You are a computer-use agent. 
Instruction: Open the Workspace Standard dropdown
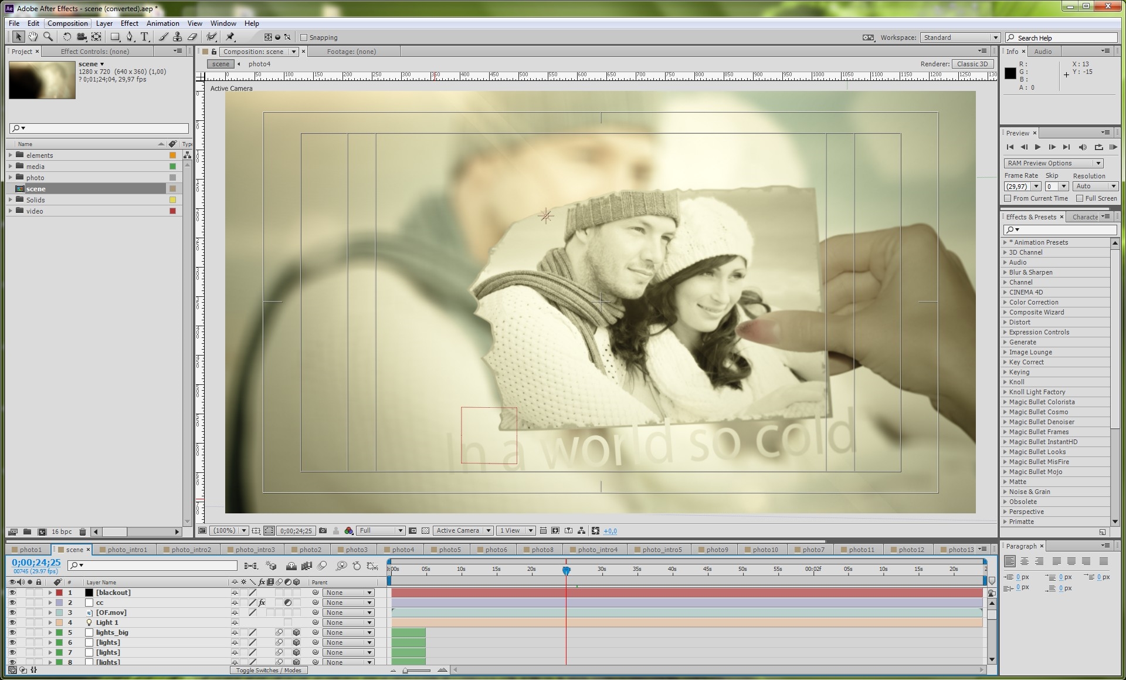(x=960, y=38)
